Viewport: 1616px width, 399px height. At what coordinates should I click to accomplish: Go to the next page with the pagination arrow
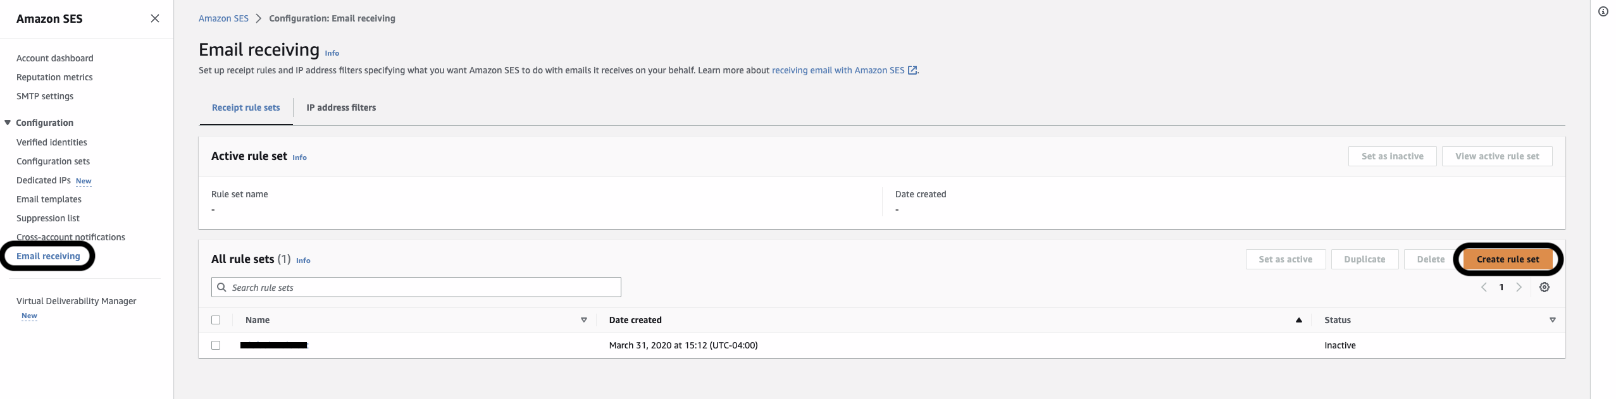pos(1519,287)
